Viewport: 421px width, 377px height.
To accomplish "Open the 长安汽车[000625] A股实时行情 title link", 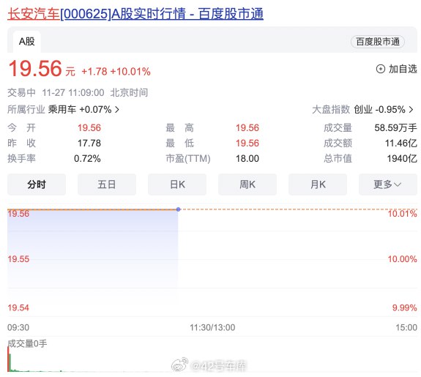I will (x=135, y=13).
